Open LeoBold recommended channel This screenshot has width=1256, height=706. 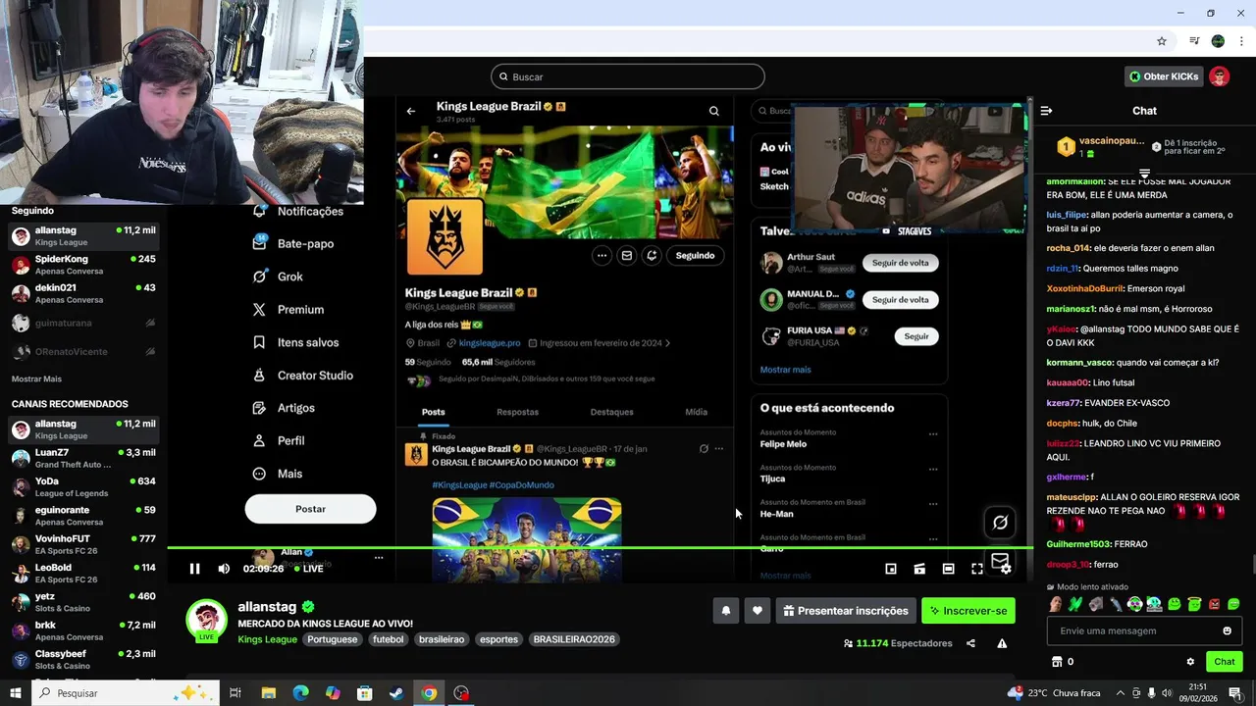click(83, 573)
